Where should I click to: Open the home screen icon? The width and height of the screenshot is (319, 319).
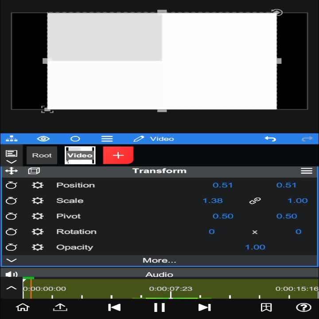[23, 307]
